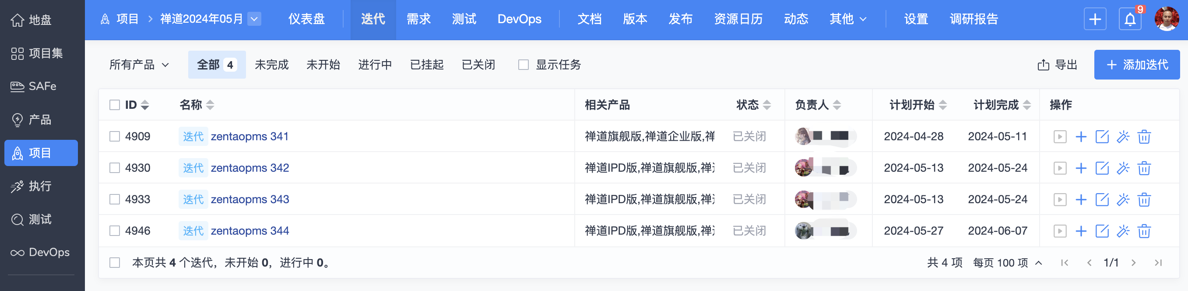The width and height of the screenshot is (1188, 291).
Task: Click edit icon for zentaopms 341 row
Action: point(1102,137)
